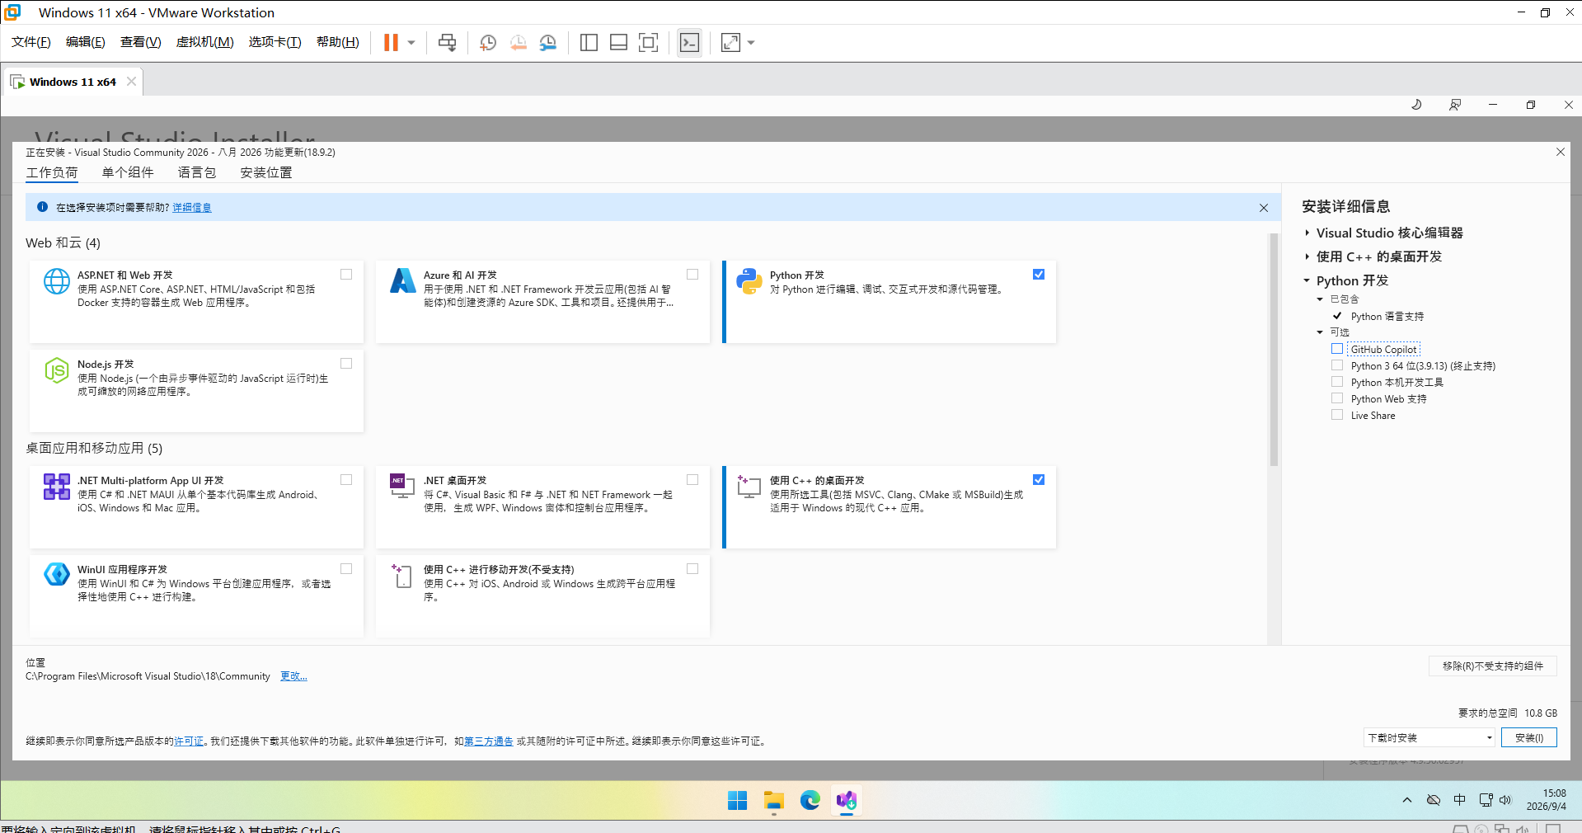Collapse the 已包含 group
Viewport: 1582px width, 833px height.
1321,299
